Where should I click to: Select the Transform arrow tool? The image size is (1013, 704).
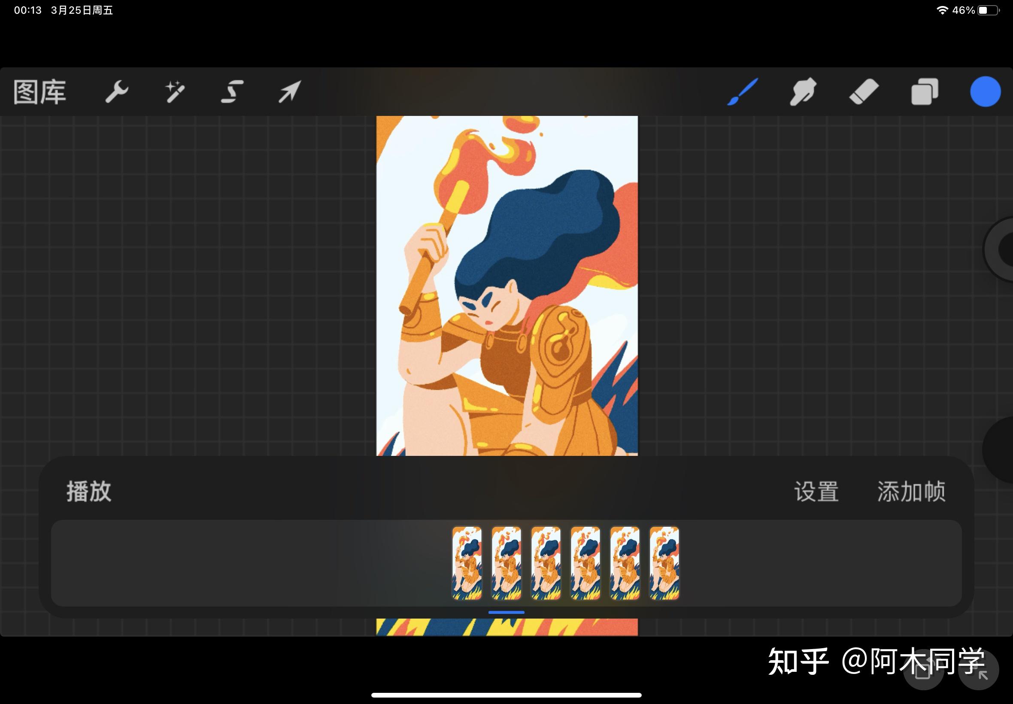pyautogui.click(x=290, y=92)
